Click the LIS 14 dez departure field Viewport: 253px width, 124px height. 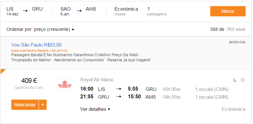coord(13,11)
